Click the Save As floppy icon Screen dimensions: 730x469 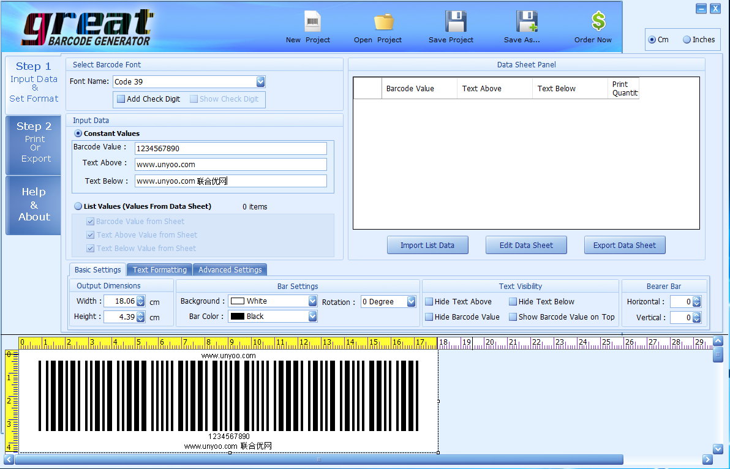pyautogui.click(x=527, y=21)
